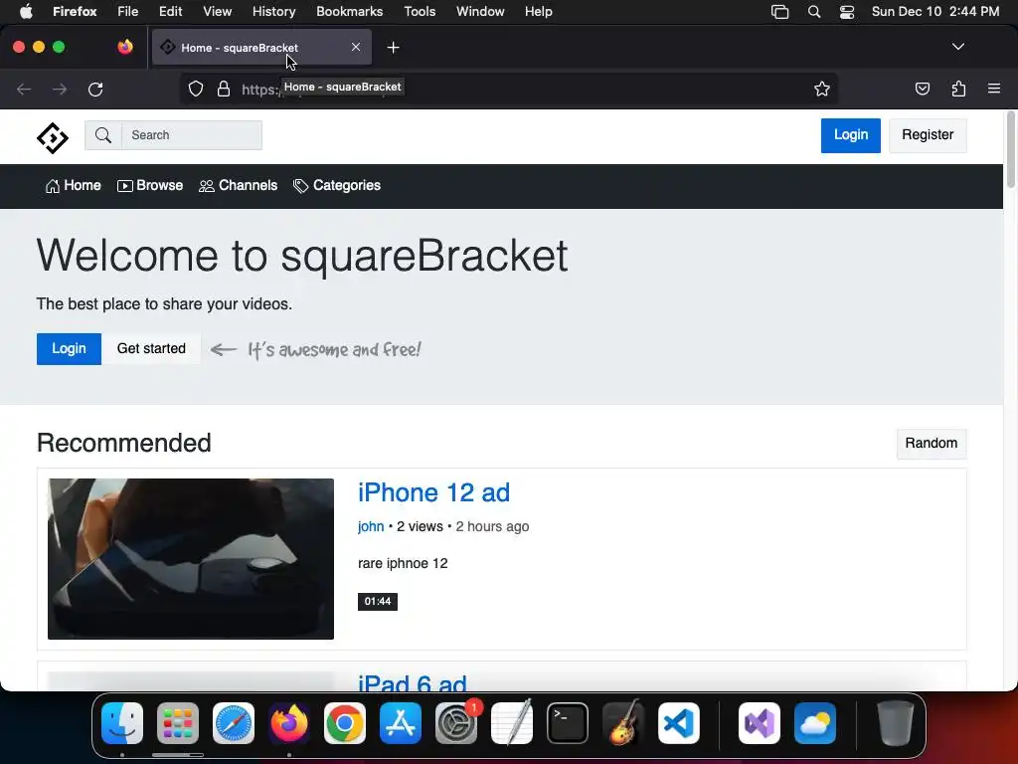
Task: Open a new tab with plus button
Action: pyautogui.click(x=393, y=48)
